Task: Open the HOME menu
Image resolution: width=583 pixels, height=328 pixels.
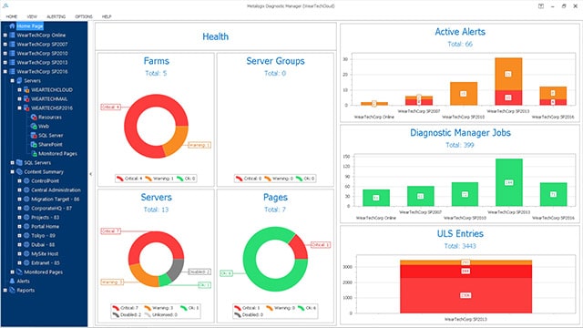Action: [11, 16]
